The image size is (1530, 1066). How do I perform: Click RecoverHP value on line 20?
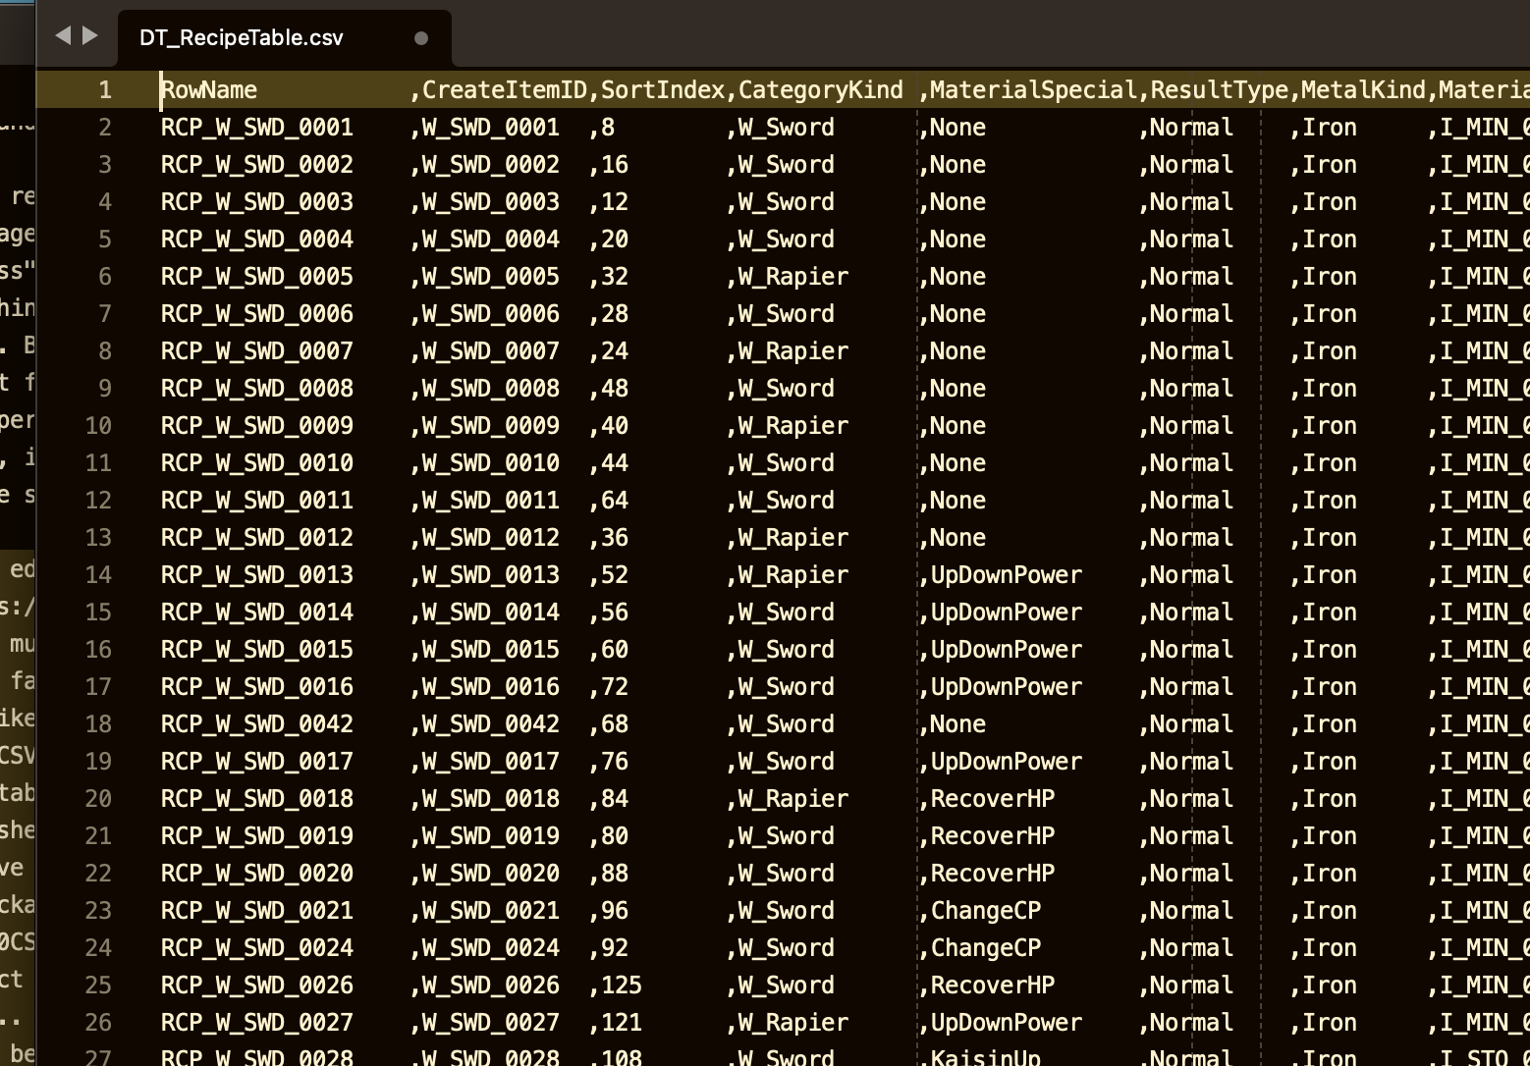(x=992, y=799)
